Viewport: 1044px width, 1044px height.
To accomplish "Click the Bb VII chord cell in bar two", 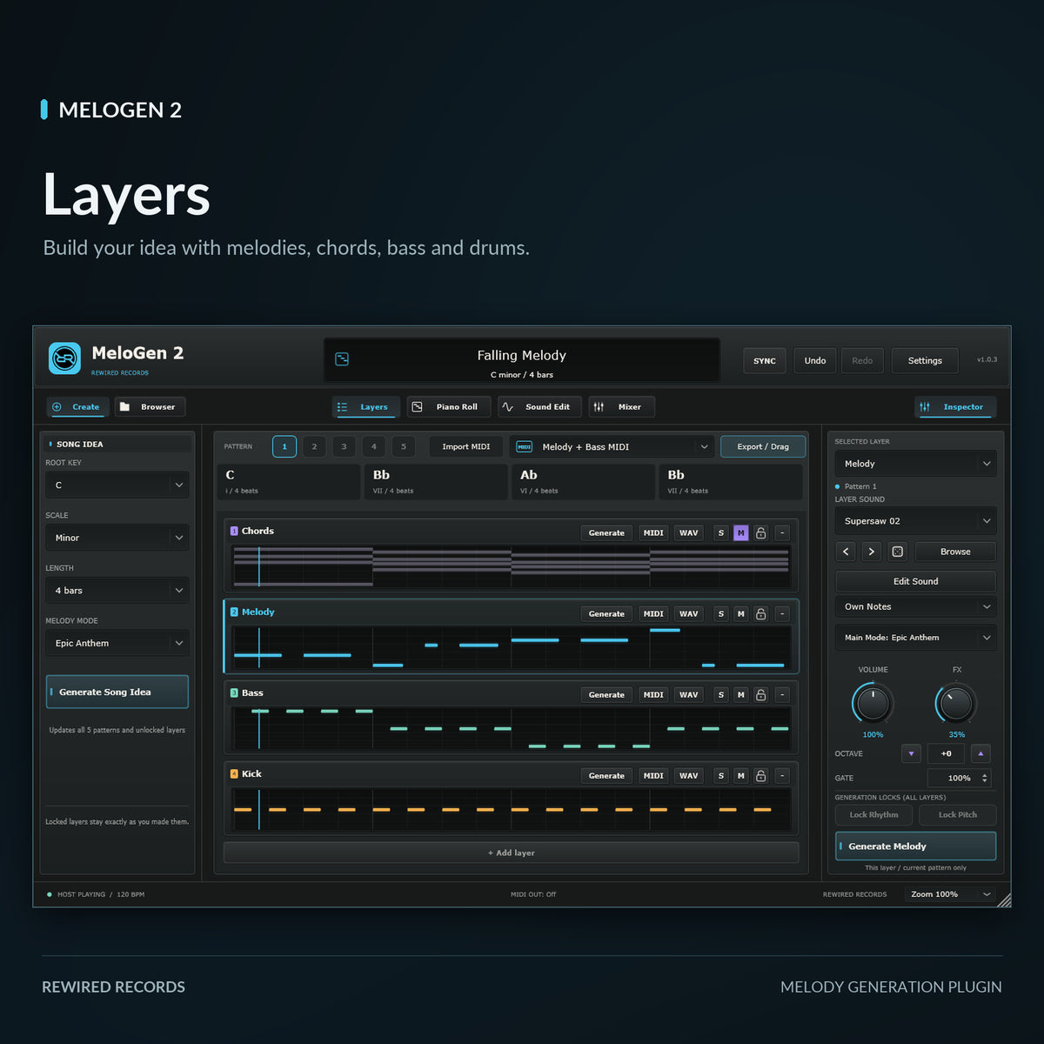I will point(436,482).
